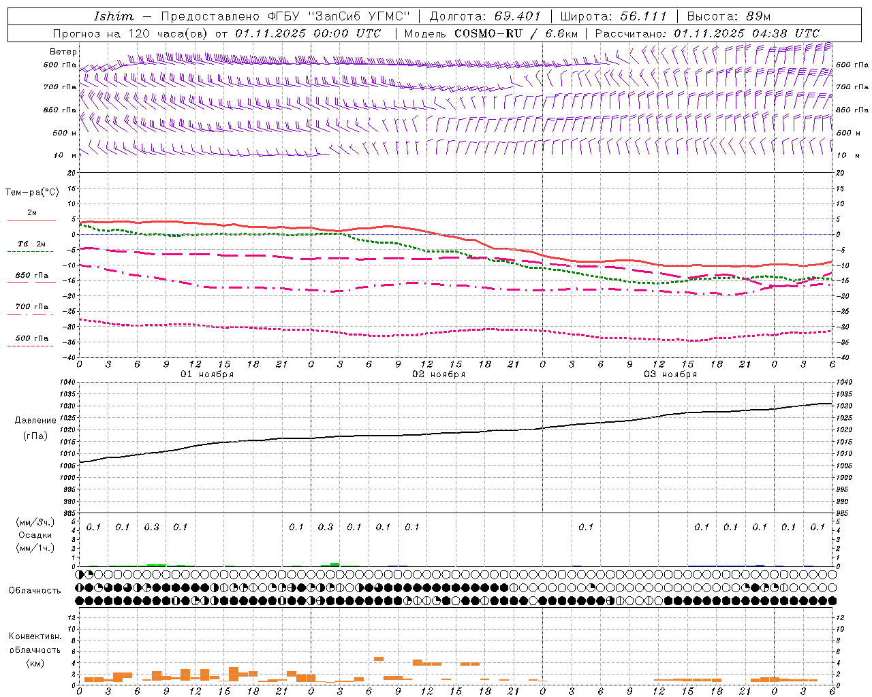Click the 700 гПа temperature legend entry
The height and width of the screenshot is (697, 872).
[x=32, y=307]
